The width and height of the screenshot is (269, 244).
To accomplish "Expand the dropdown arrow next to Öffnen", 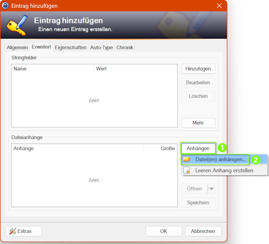I will (212, 189).
